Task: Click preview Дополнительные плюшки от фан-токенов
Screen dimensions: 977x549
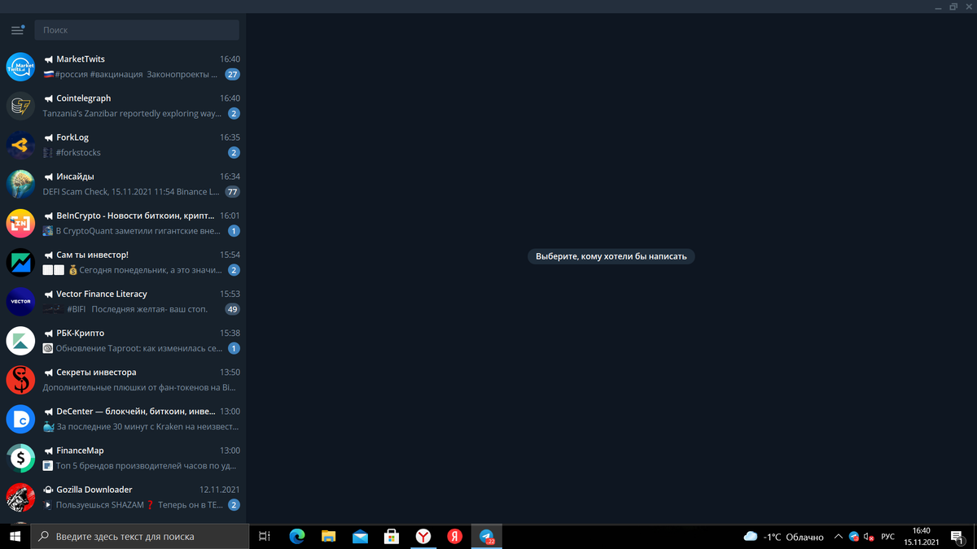Action: (x=139, y=387)
